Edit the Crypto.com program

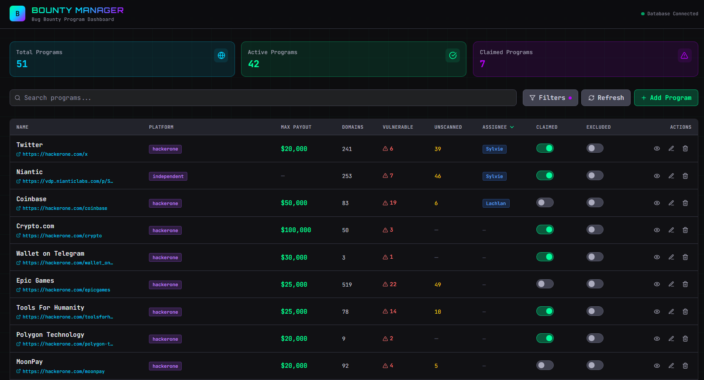point(671,230)
